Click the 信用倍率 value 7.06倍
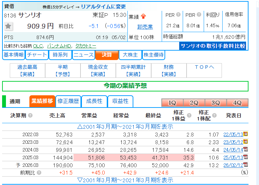The height and width of the screenshot is (185, 259). 234,25
